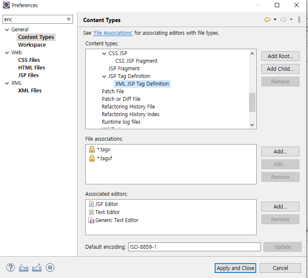This screenshot has height=278, width=308.
Task: Collapse the XML tree node
Action: click(x=7, y=83)
